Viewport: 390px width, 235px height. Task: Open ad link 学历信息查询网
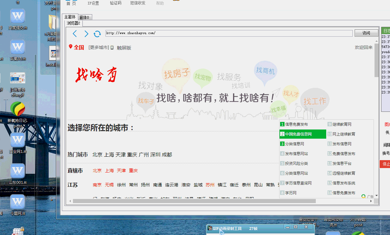(x=298, y=183)
